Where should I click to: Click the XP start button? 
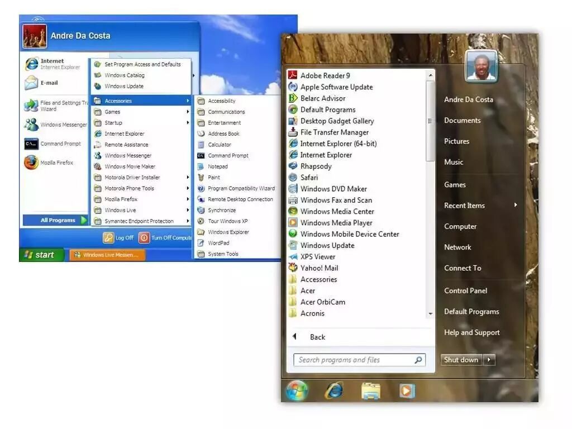[x=41, y=255]
